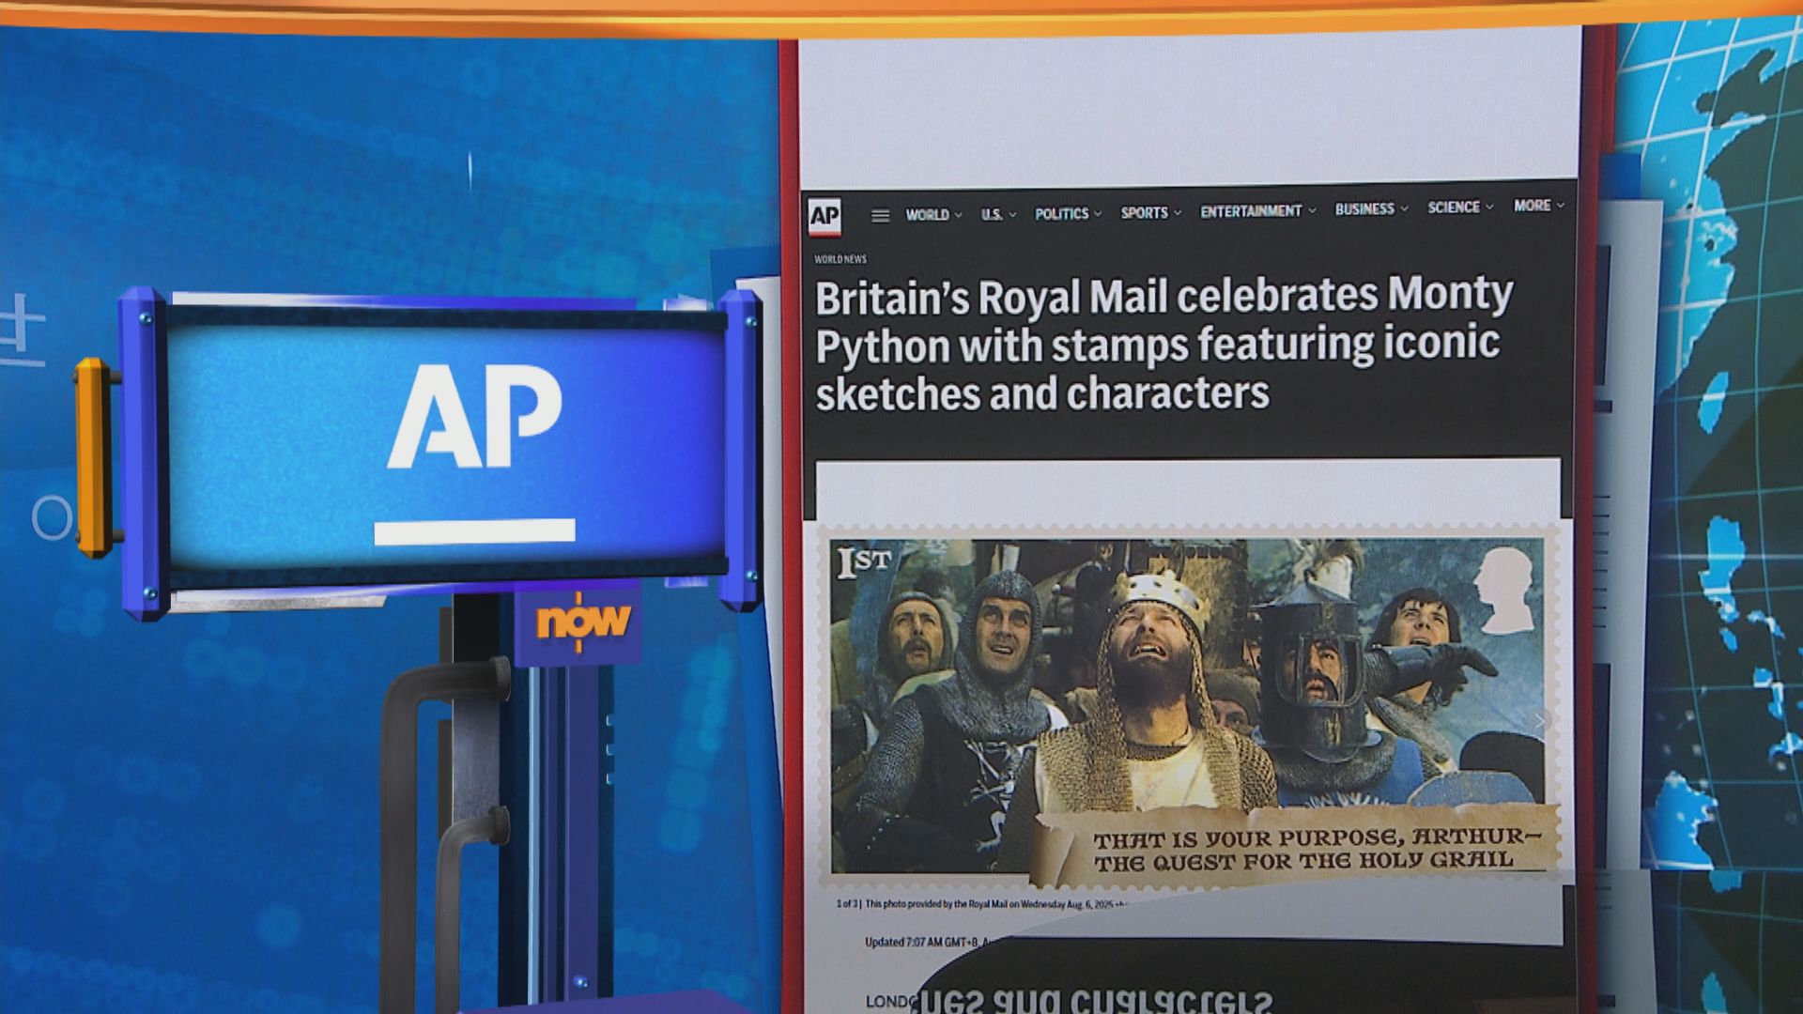
Task: Expand the chevron next to MORE
Action: pyautogui.click(x=1560, y=205)
